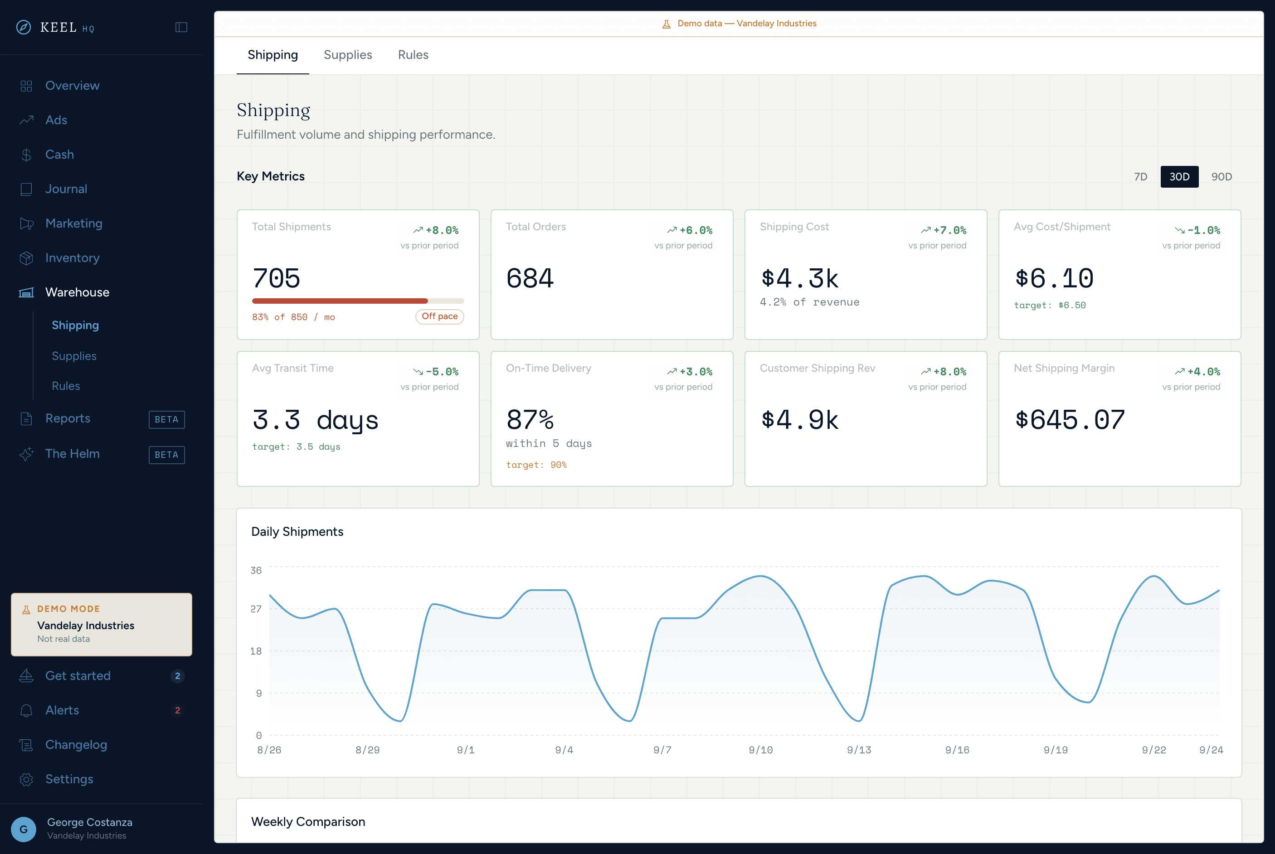This screenshot has height=854, width=1275.
Task: Click the Off pace status badge
Action: [x=439, y=316]
